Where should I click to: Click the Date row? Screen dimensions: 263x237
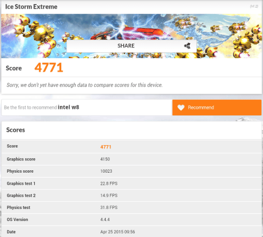(x=132, y=231)
